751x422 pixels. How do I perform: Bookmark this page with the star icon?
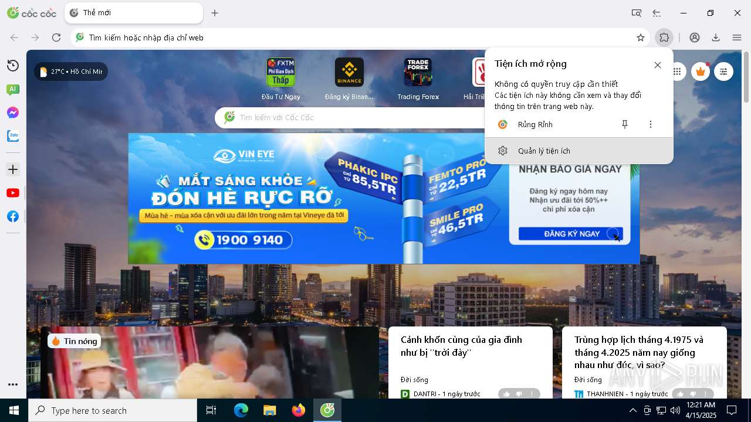641,38
